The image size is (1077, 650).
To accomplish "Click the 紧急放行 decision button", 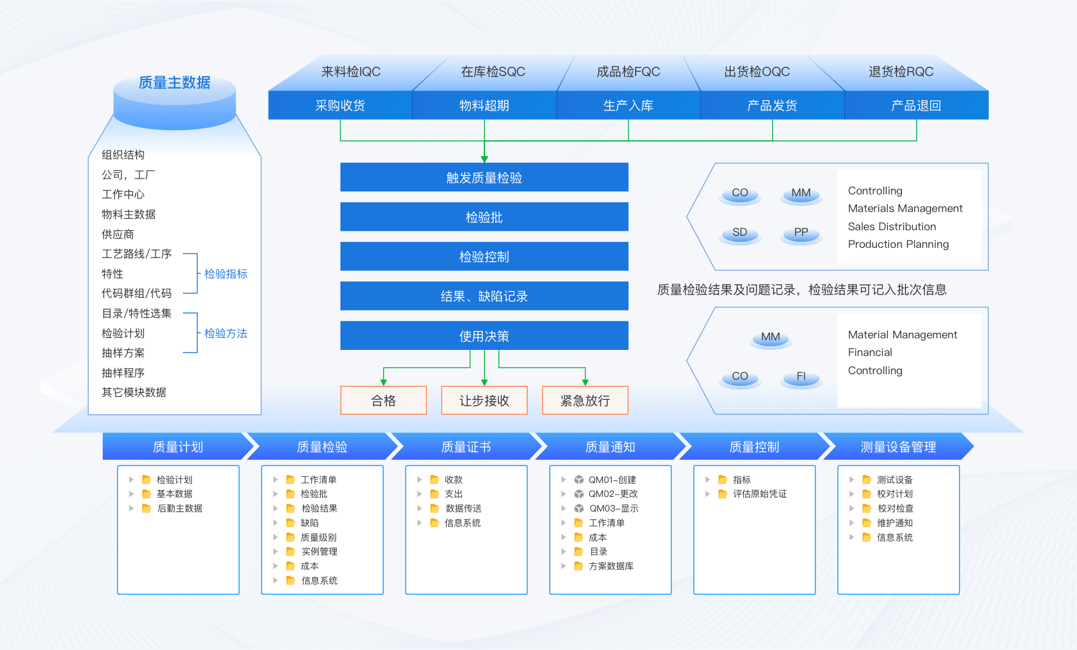I will 585,401.
